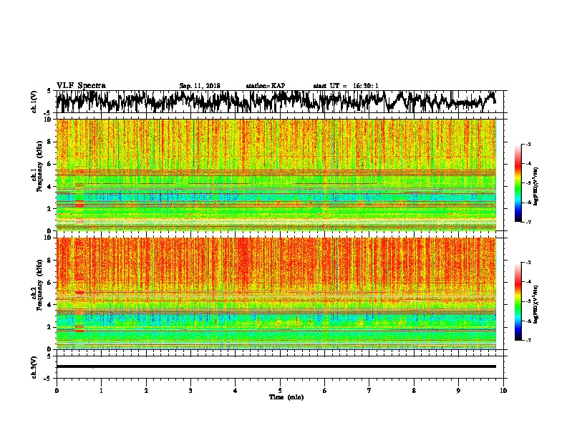Click the ch.1 frequency axis "6" tick label

tap(50, 165)
